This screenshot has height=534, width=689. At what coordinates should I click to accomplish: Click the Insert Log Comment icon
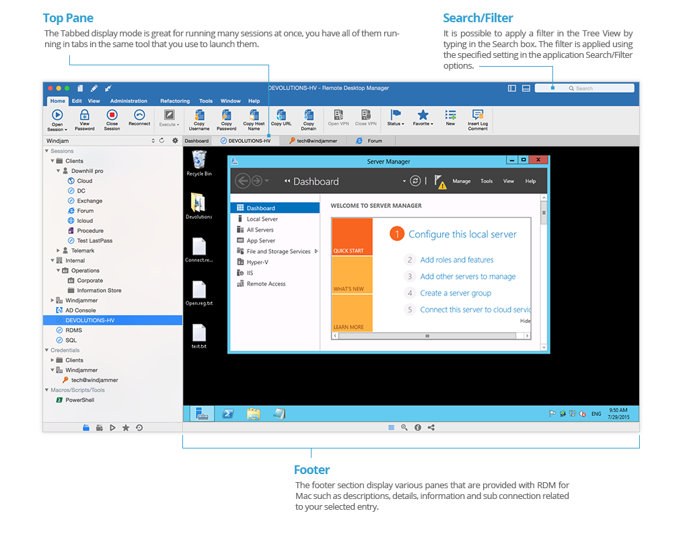click(478, 114)
